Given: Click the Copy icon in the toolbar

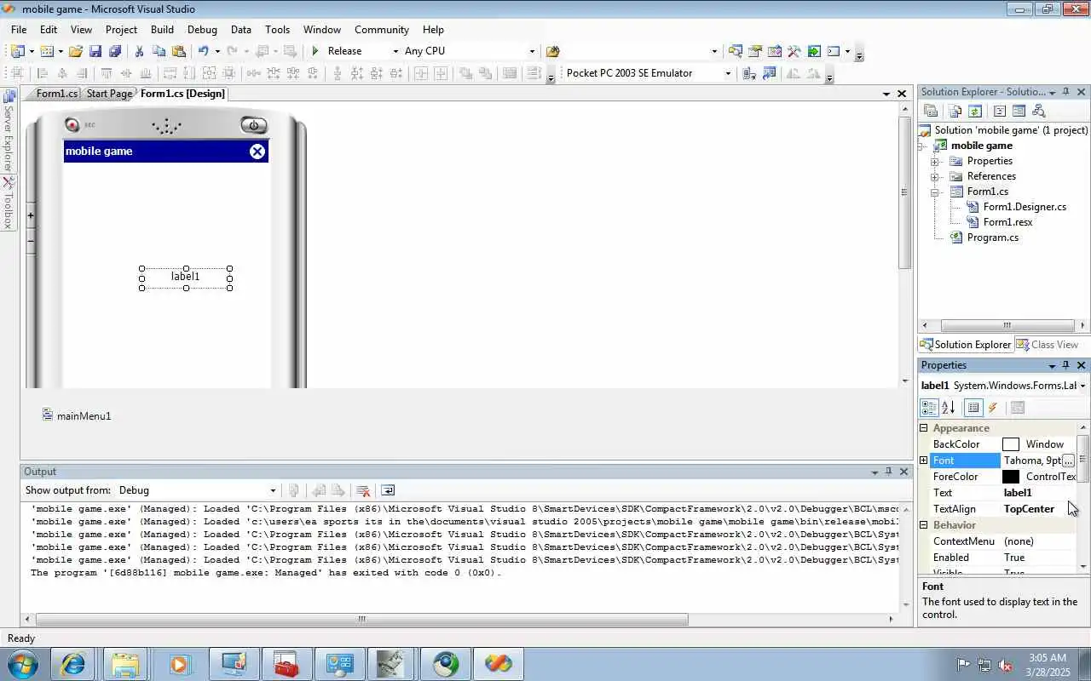Looking at the screenshot, I should click(159, 51).
